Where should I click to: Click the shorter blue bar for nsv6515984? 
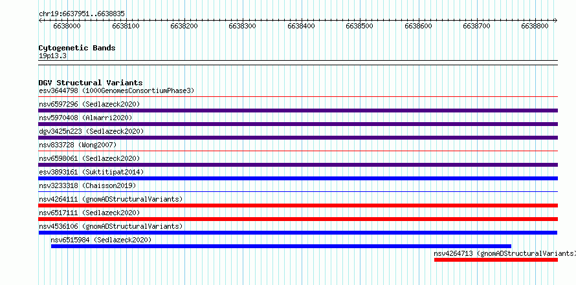tap(281, 246)
